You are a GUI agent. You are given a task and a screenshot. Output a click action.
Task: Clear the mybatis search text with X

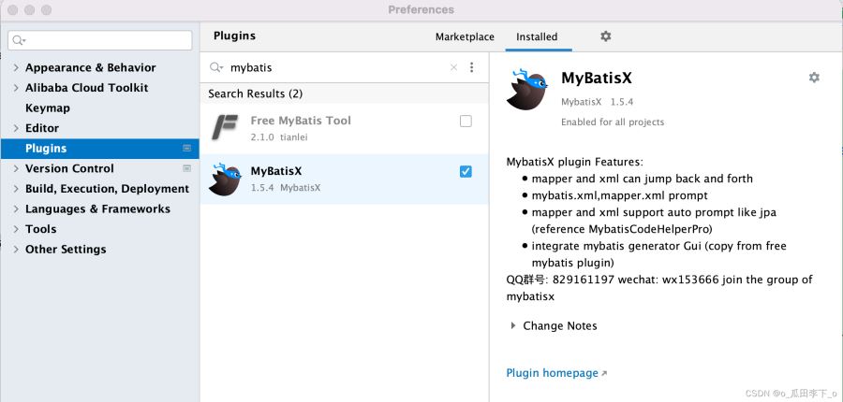[x=453, y=67]
